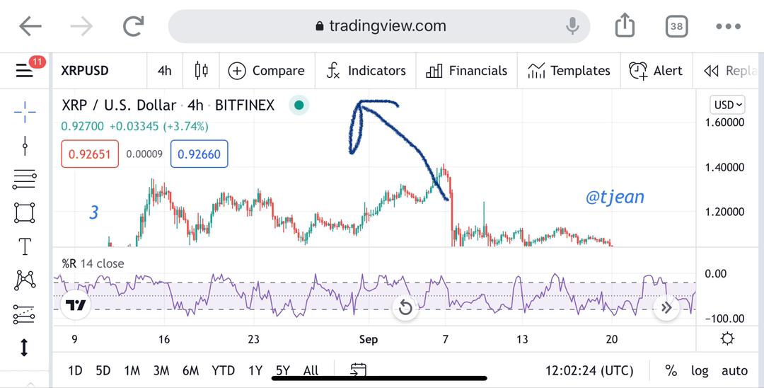Open the Fibonacci retracement tools
This screenshot has width=764, height=388.
click(25, 179)
